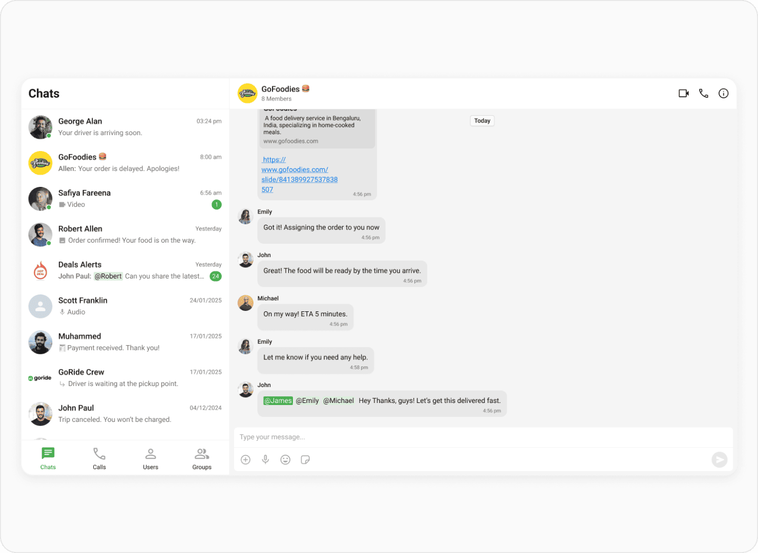Start a video call in GoFoodies chat
The image size is (758, 553).
pyautogui.click(x=684, y=93)
